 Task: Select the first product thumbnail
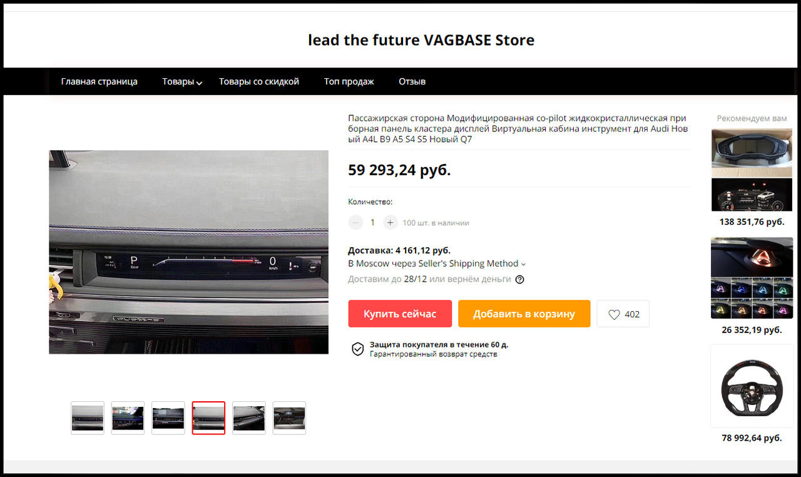88,418
